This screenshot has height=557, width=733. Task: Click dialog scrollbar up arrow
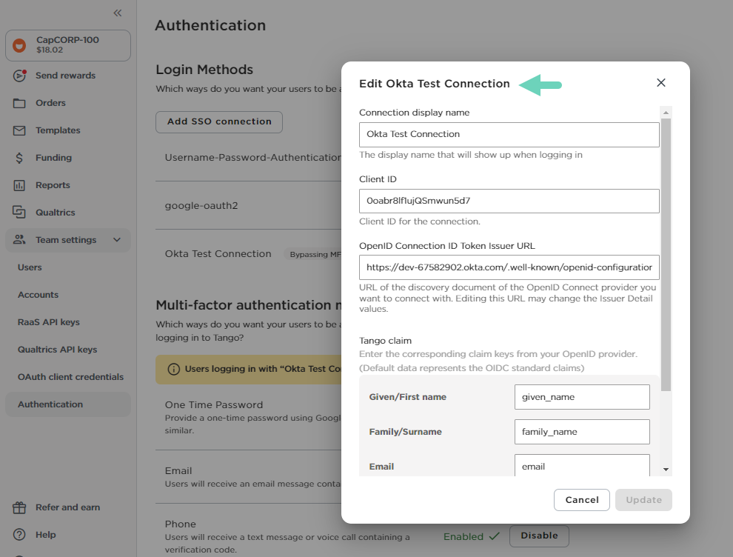pos(666,113)
